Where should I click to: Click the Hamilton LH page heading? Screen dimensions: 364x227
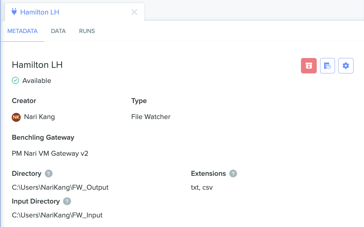point(37,65)
